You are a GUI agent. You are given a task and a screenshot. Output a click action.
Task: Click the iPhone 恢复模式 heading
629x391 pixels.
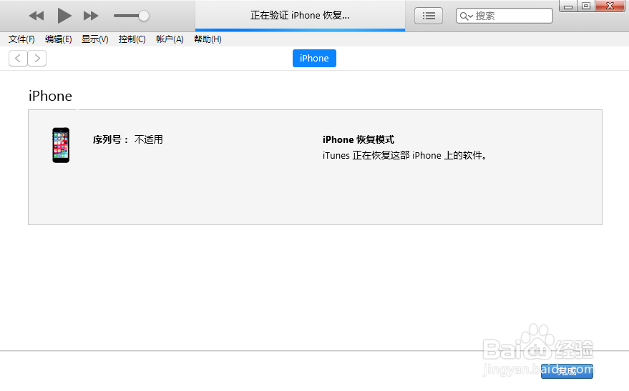pyautogui.click(x=359, y=139)
